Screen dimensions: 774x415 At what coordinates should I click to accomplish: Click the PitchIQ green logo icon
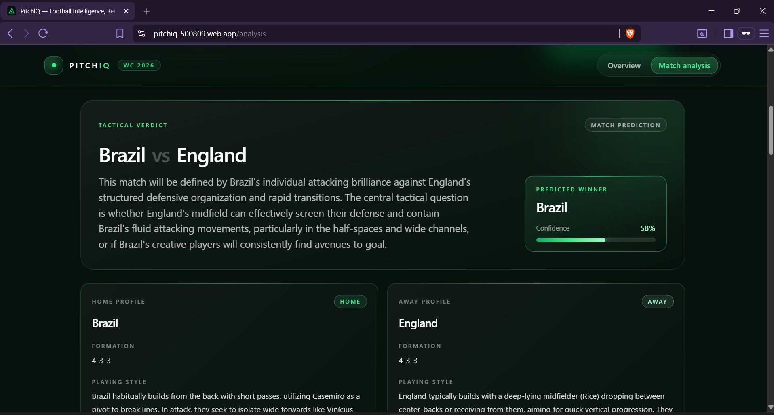coord(54,65)
